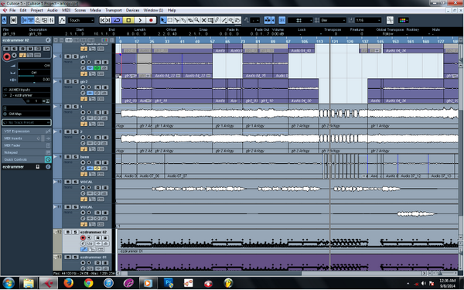Start playback with the Play button
Image resolution: width=464 pixels, height=290 pixels.
(140, 20)
